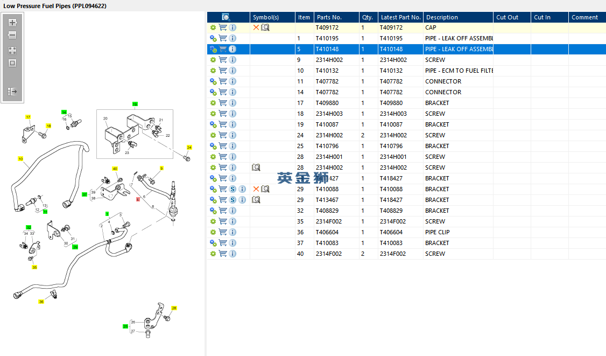Click the Latest Part No. column header

400,17
